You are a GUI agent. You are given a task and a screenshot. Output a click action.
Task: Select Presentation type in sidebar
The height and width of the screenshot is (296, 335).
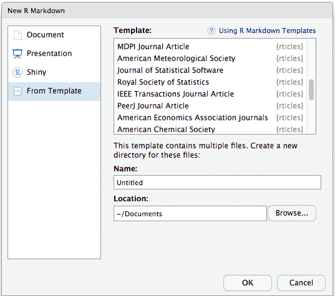[x=54, y=54]
